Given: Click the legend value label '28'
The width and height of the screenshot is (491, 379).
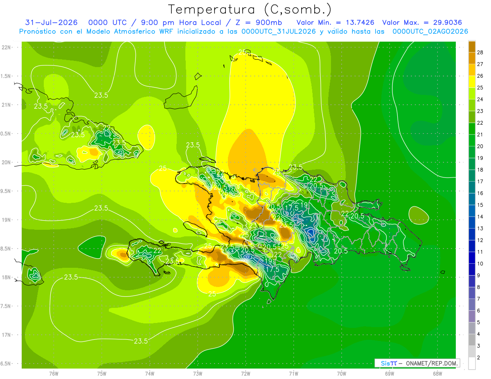Looking at the screenshot, I should (x=480, y=52).
